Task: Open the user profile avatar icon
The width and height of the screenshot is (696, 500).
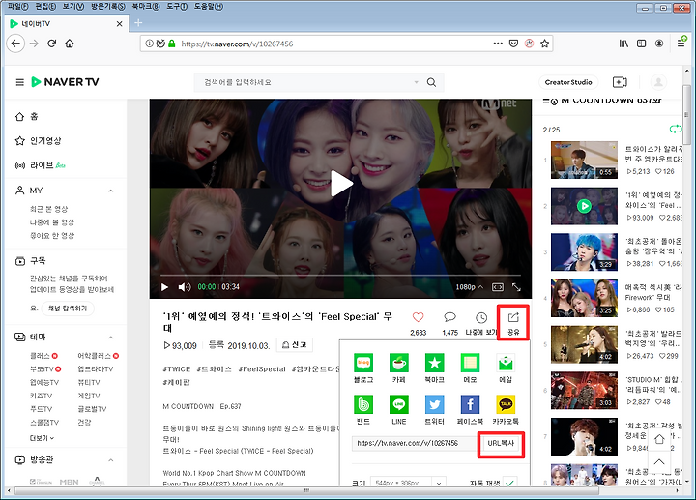Action: click(x=658, y=82)
